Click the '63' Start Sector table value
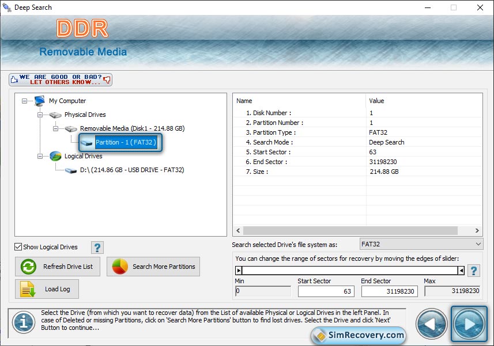 coord(373,152)
